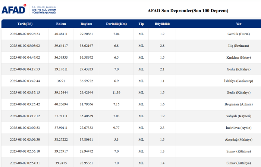The width and height of the screenshot is (261, 167).
Task: Click the Boylam column header
Action: [x=86, y=24]
